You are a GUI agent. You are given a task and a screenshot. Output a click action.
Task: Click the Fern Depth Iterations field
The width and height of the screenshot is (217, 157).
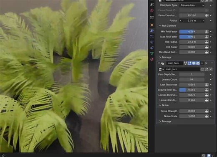coord(192,74)
